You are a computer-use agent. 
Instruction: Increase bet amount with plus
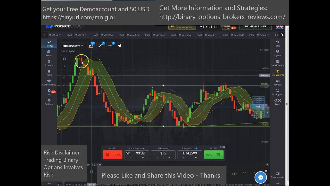pos(169,157)
